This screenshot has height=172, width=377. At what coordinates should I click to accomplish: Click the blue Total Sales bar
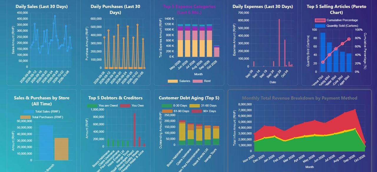pos(46,143)
